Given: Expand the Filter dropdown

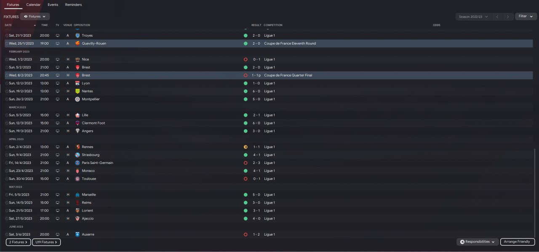Looking at the screenshot, I should click(x=526, y=16).
